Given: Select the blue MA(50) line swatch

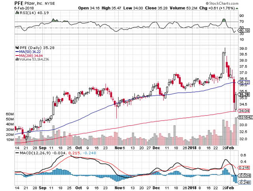Looking at the screenshot, I should 17,52.
